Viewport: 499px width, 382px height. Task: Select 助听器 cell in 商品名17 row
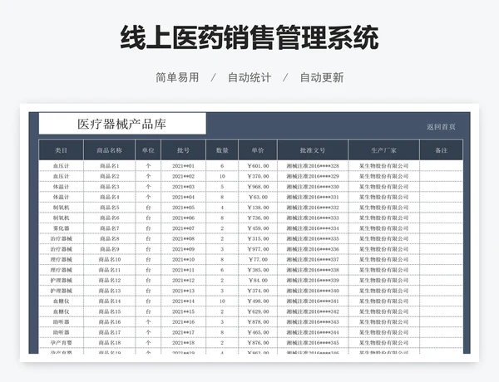(61, 332)
